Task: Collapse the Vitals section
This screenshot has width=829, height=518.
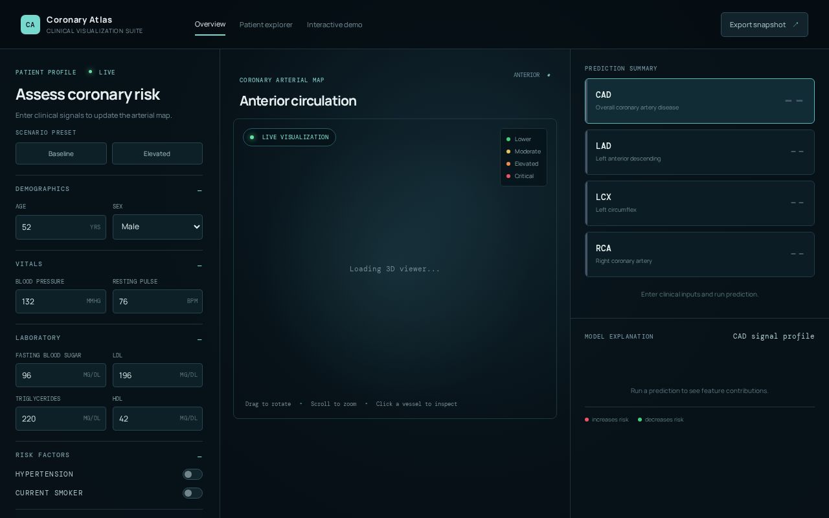Action: pyautogui.click(x=199, y=266)
